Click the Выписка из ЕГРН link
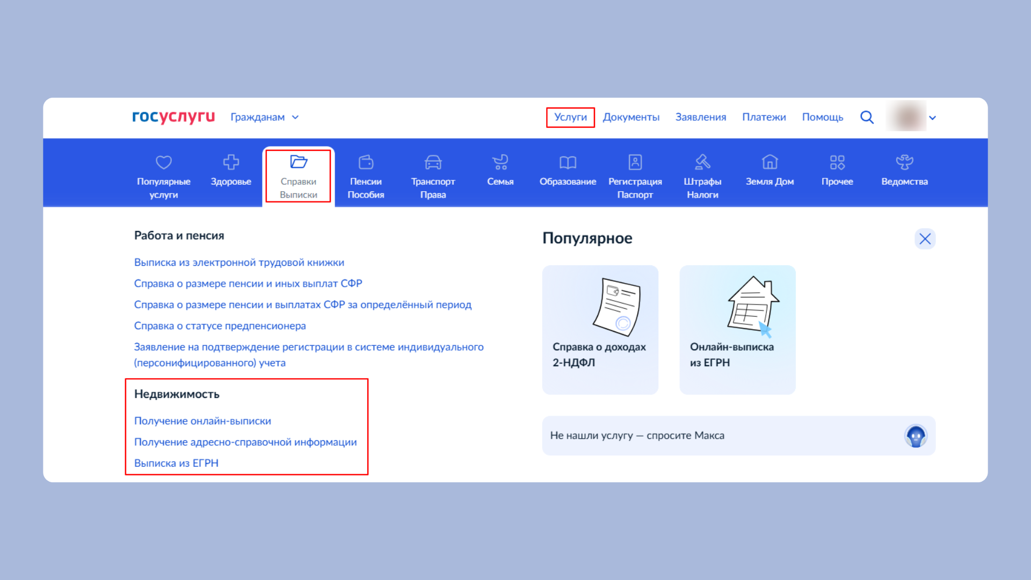 pyautogui.click(x=176, y=463)
